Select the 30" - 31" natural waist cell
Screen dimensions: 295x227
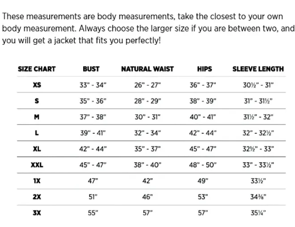(147, 117)
